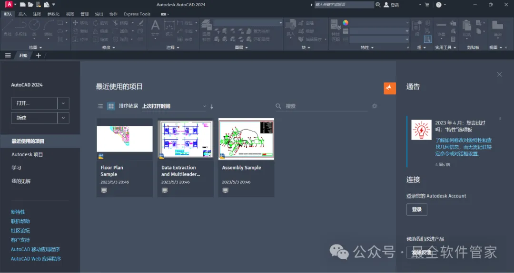This screenshot has width=514, height=273.
Task: Click the Sign in (登录) button under Connect
Action: click(416, 209)
